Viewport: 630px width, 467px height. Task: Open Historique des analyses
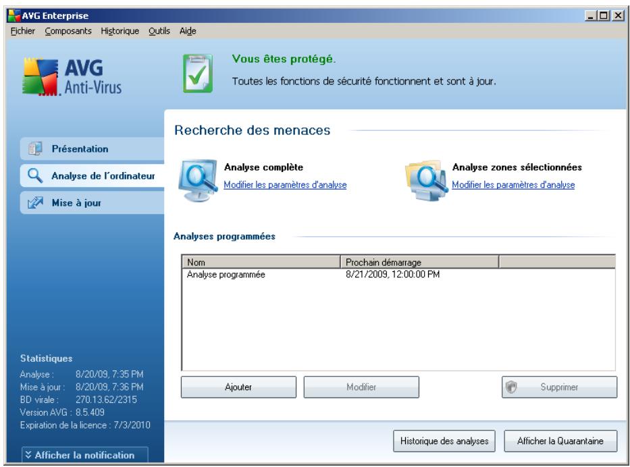[x=444, y=441]
